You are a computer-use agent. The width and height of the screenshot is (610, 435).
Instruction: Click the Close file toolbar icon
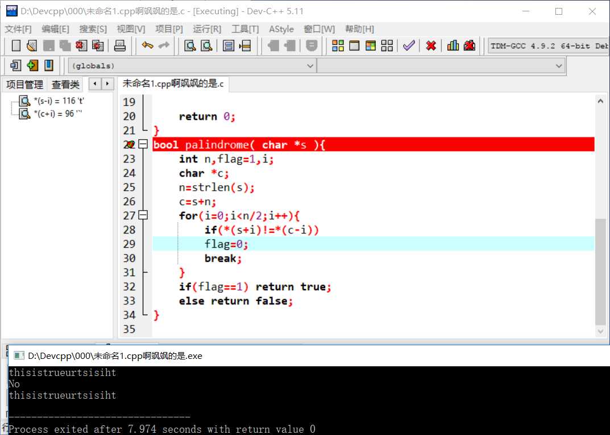click(81, 45)
